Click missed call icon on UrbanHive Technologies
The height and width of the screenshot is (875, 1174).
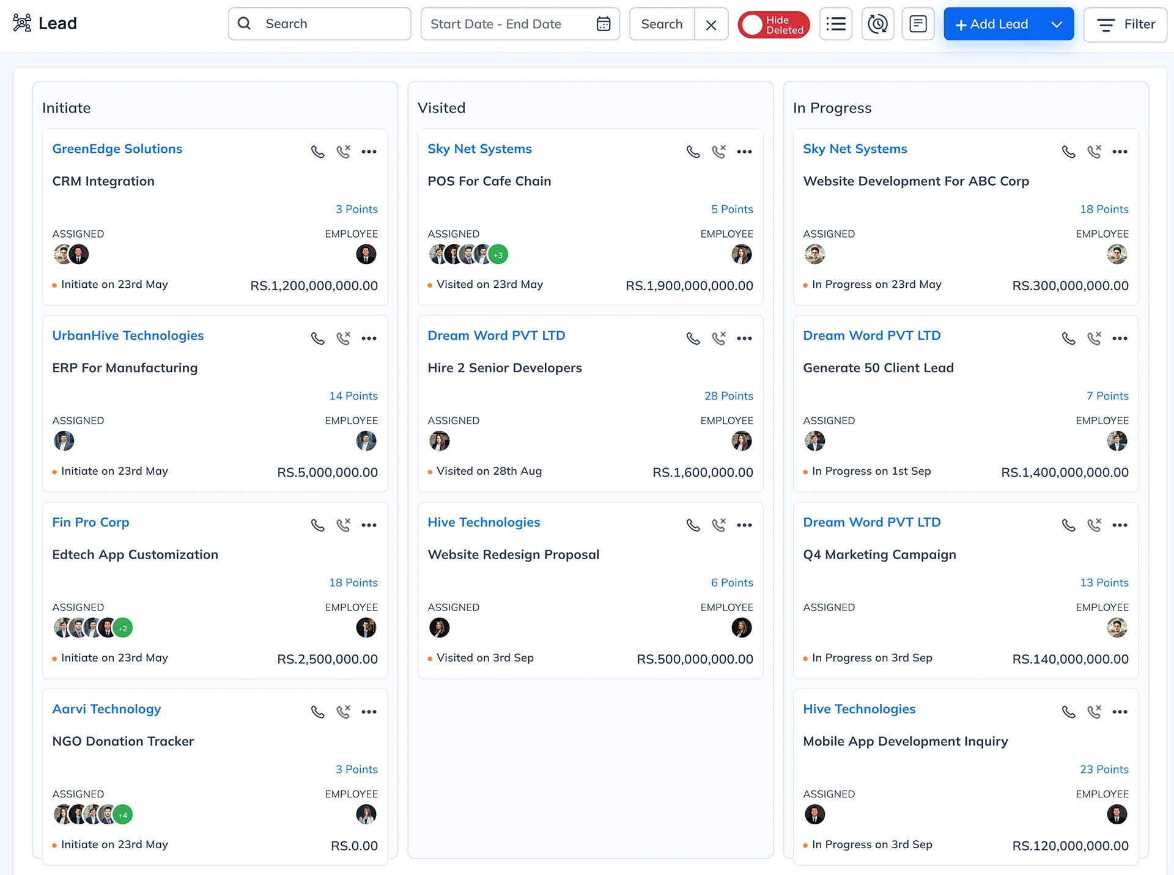(344, 338)
